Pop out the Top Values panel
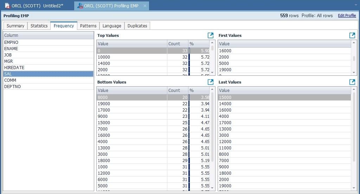This screenshot has width=360, height=194. 210,35
